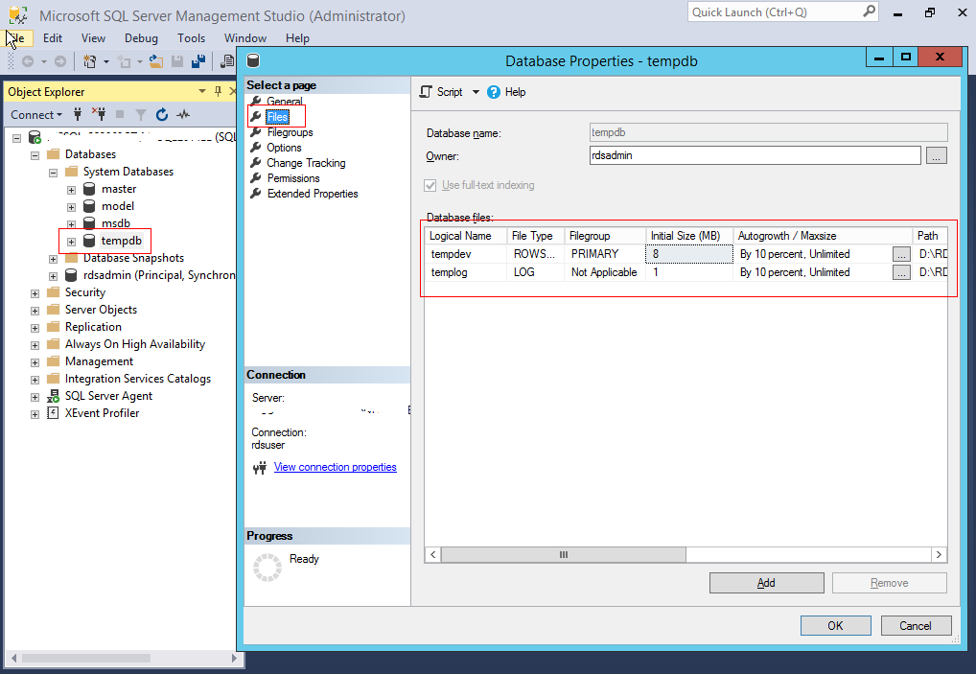Viewport: 976px width, 674px height.
Task: Click XEvent Profiler icon
Action: 54,412
